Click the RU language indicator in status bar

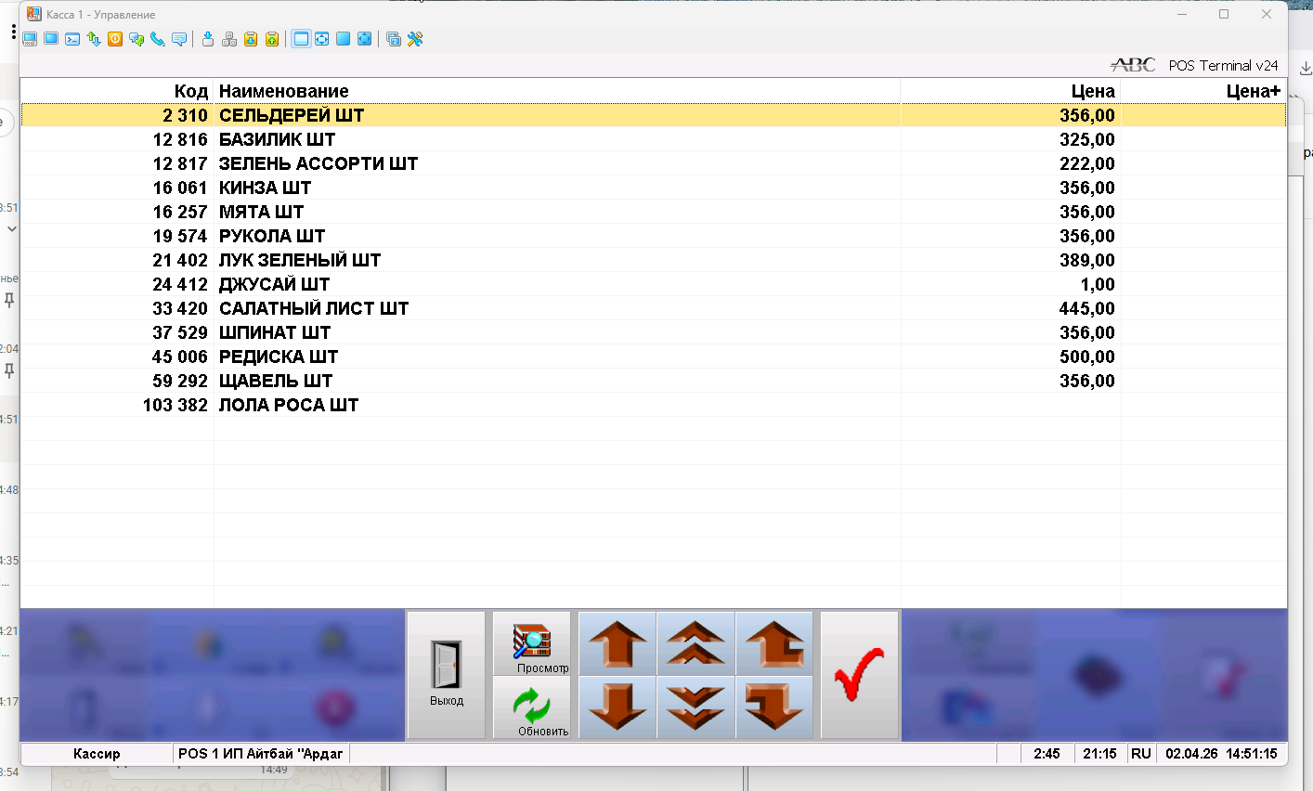click(x=1141, y=754)
